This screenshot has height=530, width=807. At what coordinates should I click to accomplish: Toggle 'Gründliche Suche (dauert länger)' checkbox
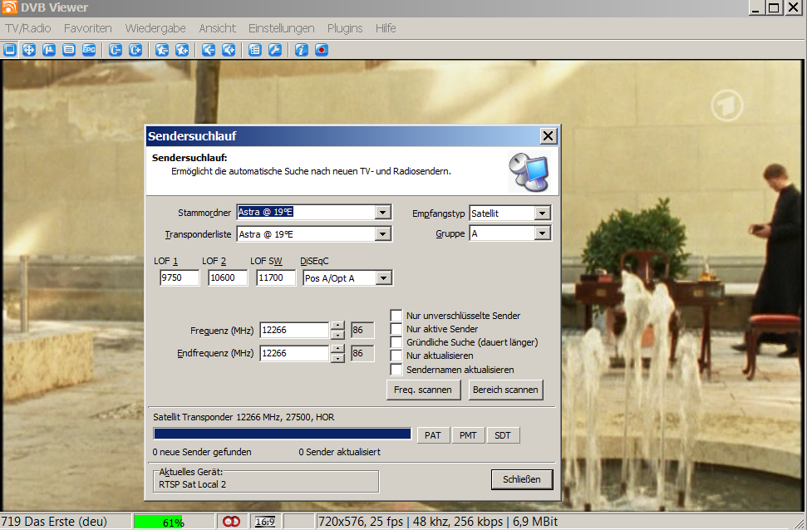click(x=396, y=342)
